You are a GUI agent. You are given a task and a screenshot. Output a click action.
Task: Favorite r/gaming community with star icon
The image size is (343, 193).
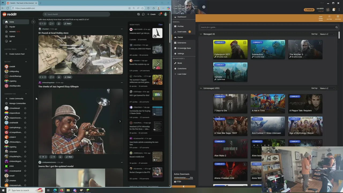[25, 147]
